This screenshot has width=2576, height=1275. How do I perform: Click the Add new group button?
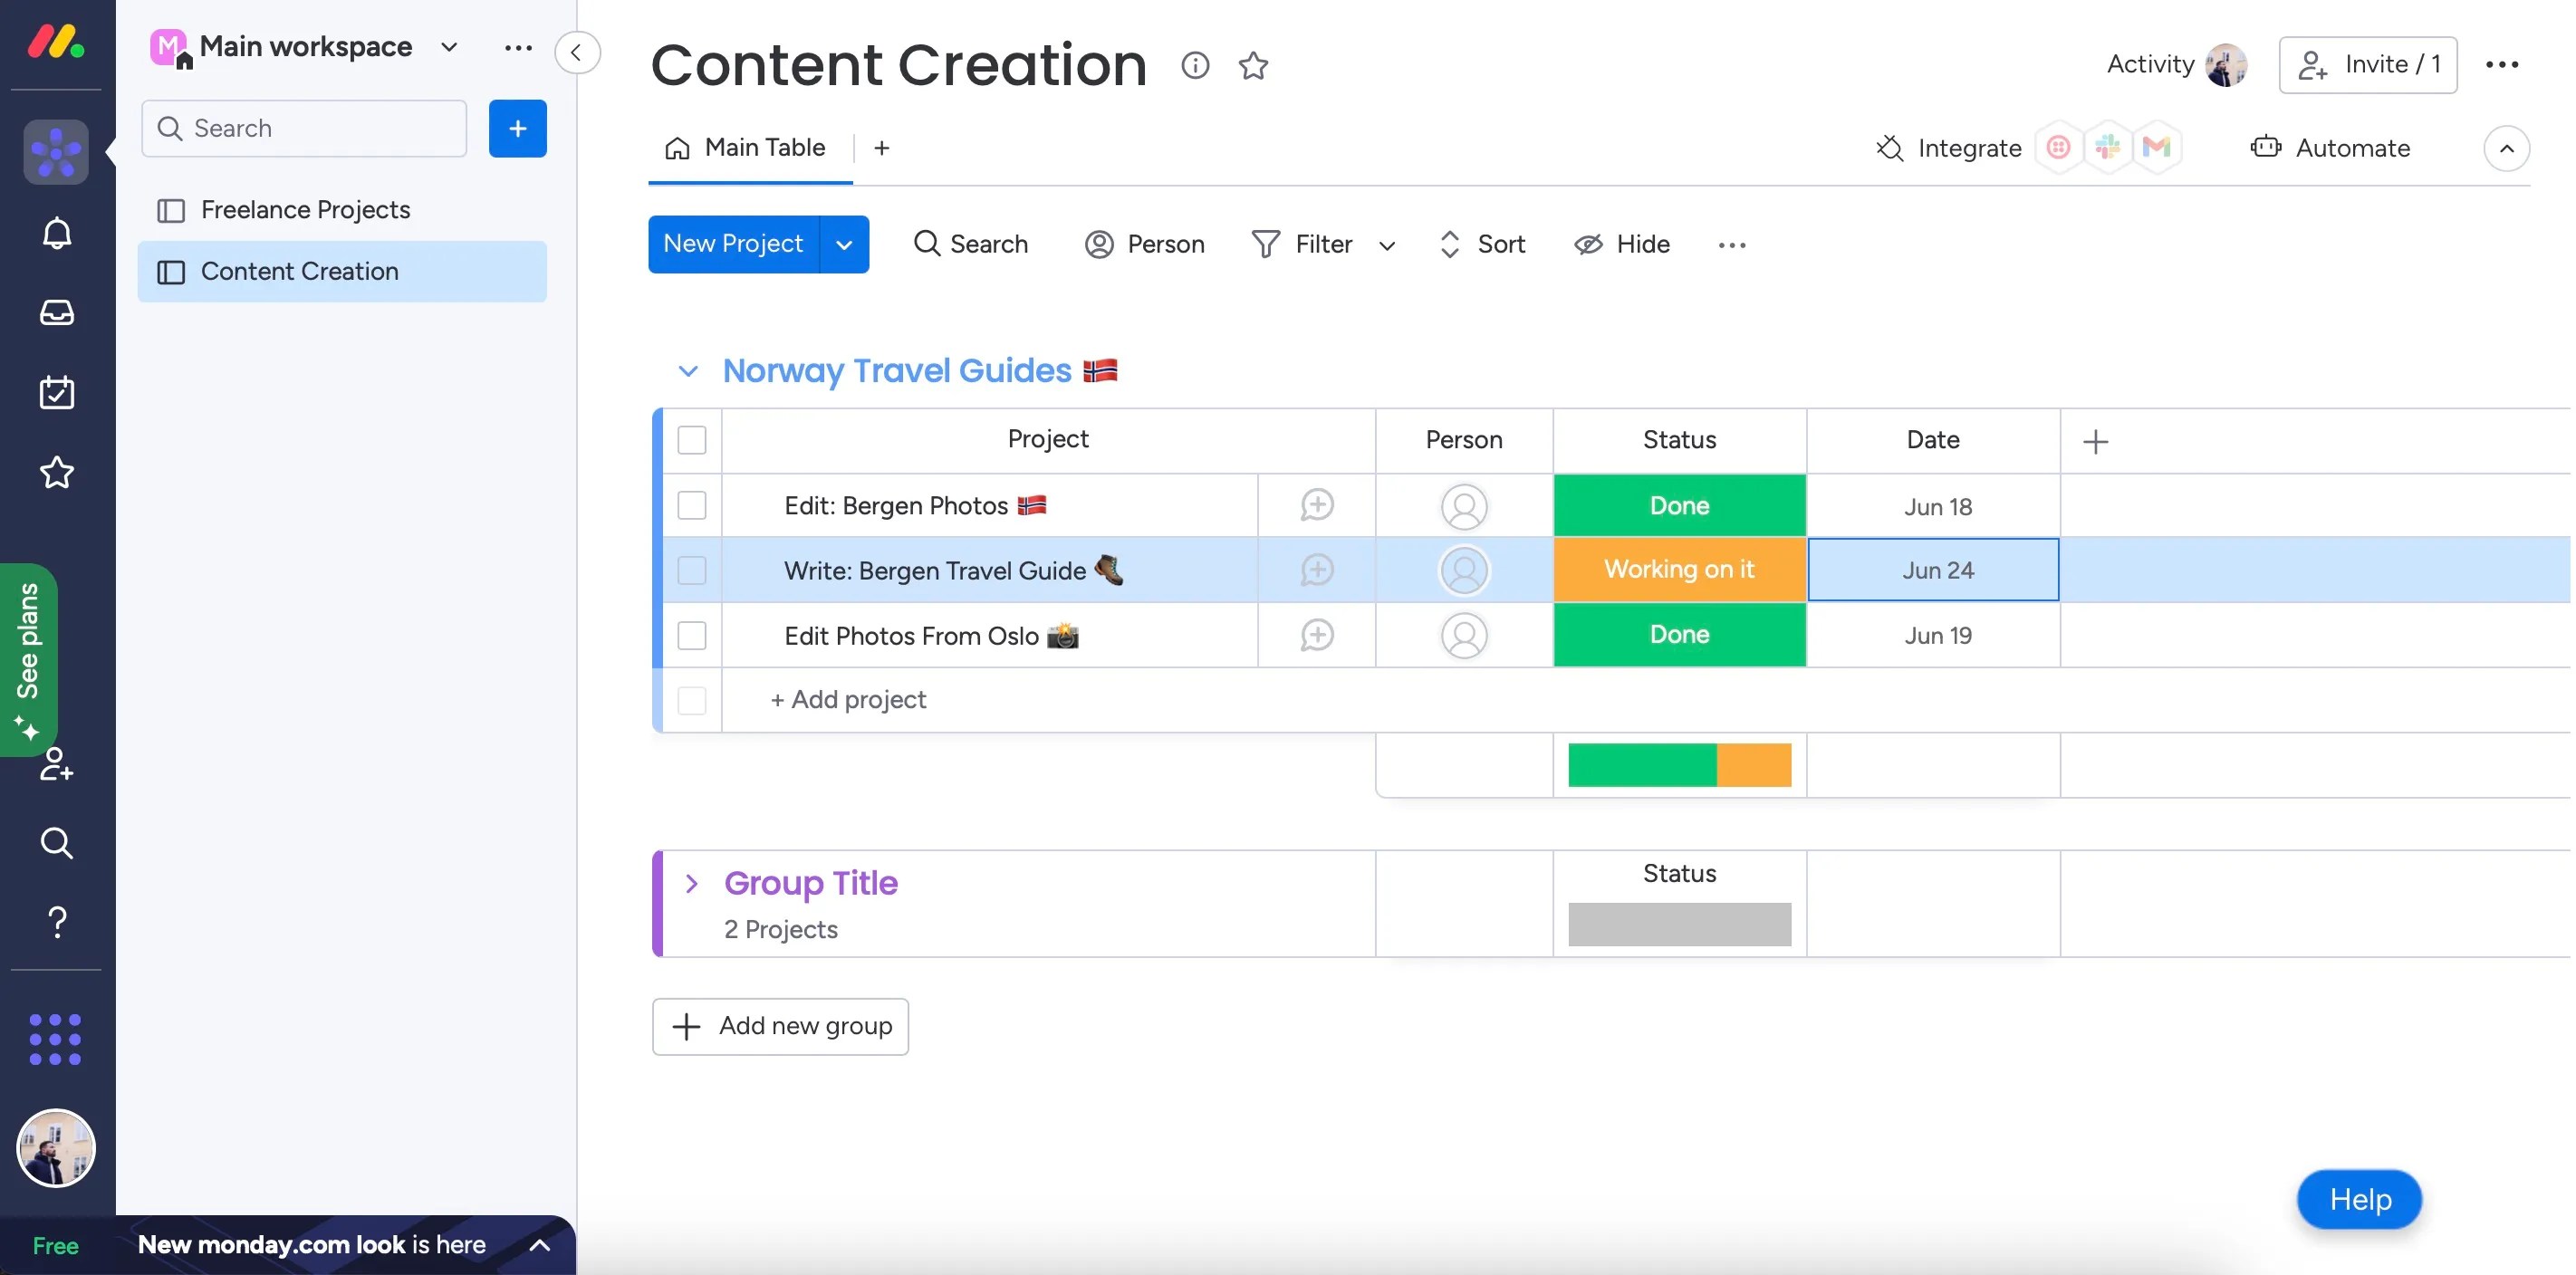[x=780, y=1026]
